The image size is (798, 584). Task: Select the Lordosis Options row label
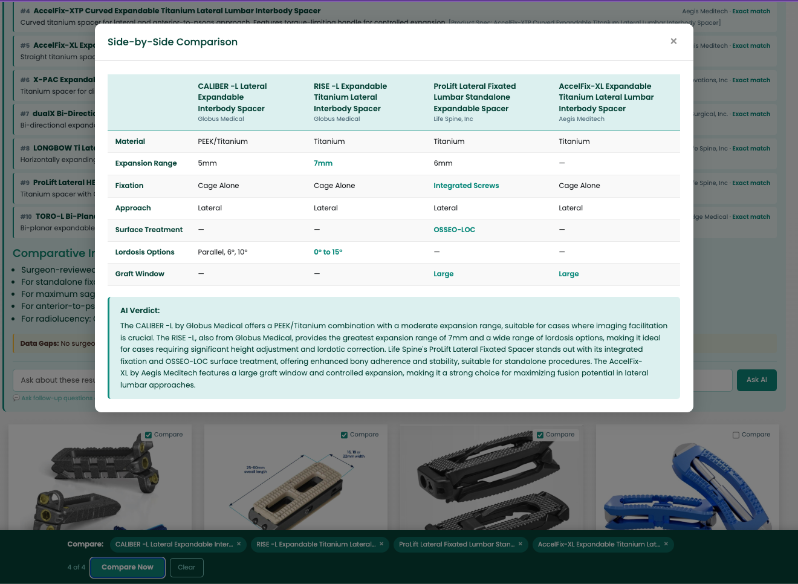pyautogui.click(x=144, y=252)
